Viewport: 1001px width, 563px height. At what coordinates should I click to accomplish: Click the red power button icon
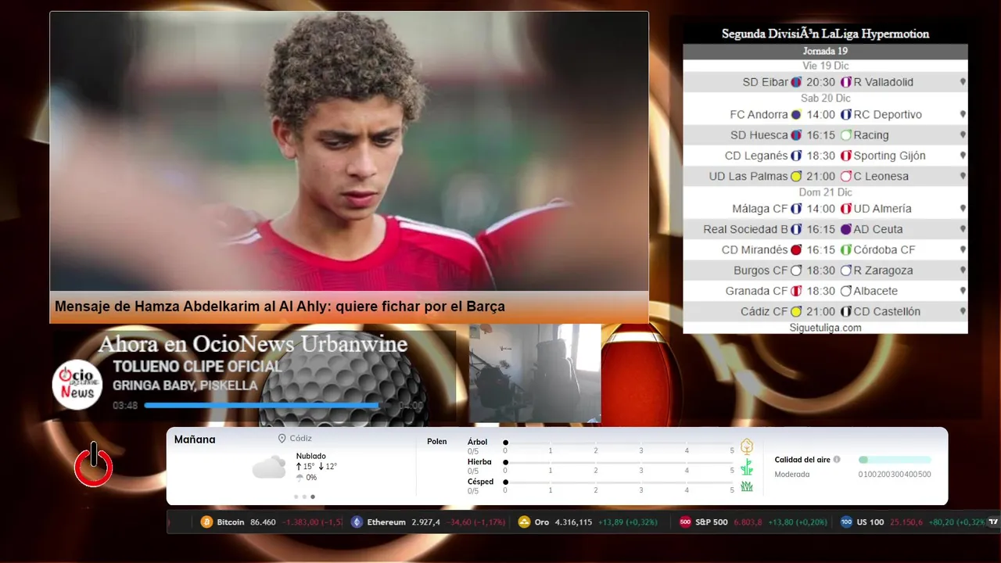pos(94,465)
